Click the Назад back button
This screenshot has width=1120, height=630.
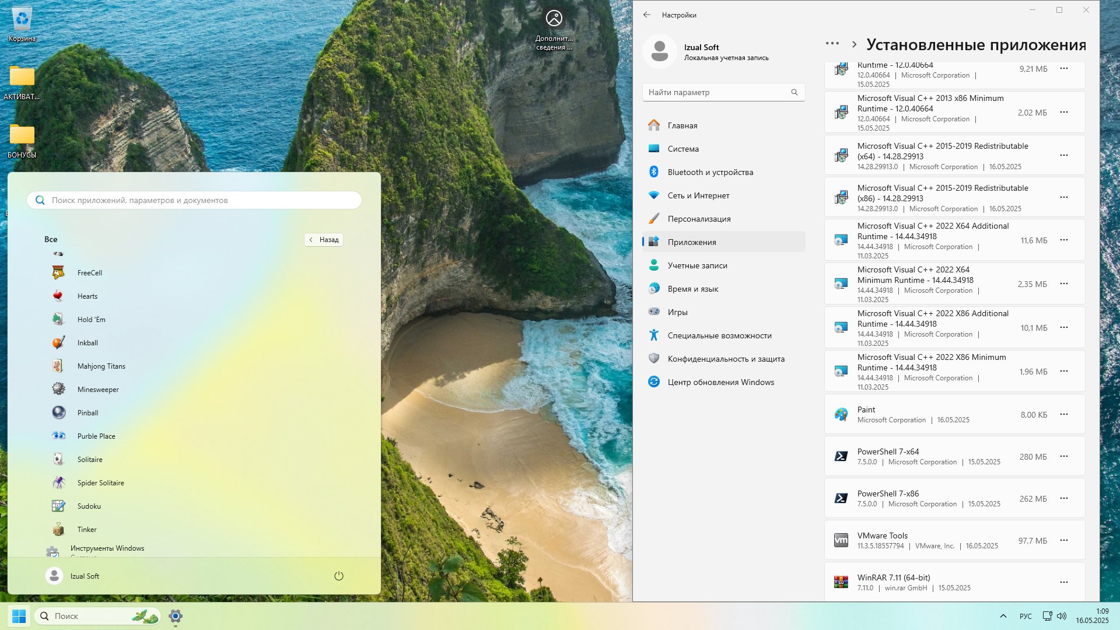coord(324,240)
